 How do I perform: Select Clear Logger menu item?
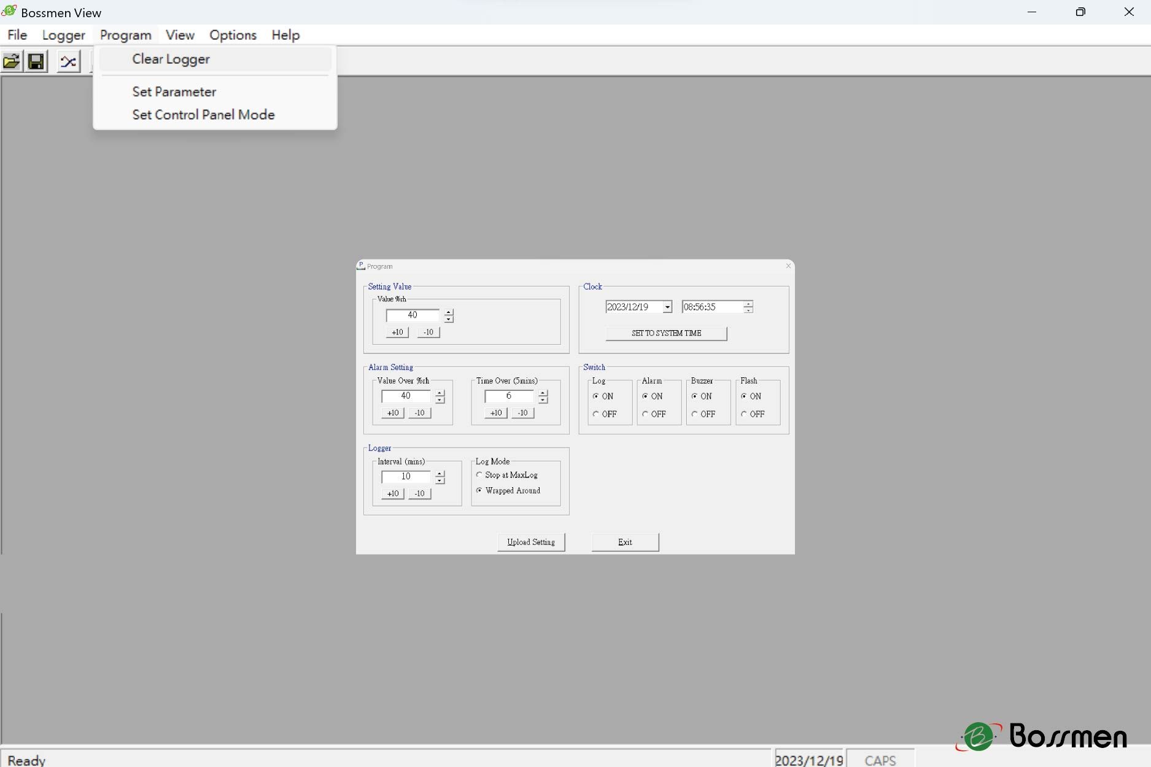[171, 60]
